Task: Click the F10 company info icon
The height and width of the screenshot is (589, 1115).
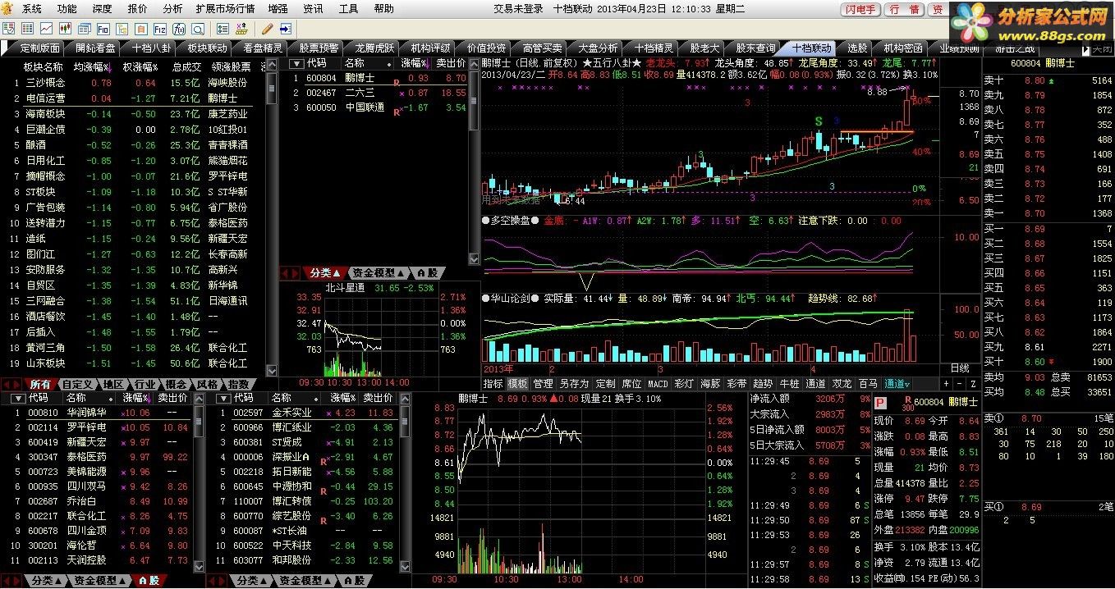Action: 103,29
